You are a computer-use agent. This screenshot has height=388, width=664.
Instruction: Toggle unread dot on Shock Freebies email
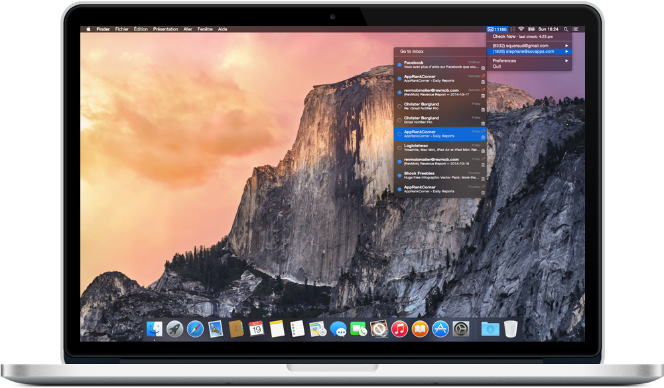click(399, 176)
